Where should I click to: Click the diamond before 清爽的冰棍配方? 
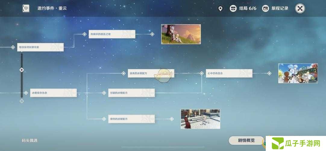pyautogui.click(x=124, y=73)
